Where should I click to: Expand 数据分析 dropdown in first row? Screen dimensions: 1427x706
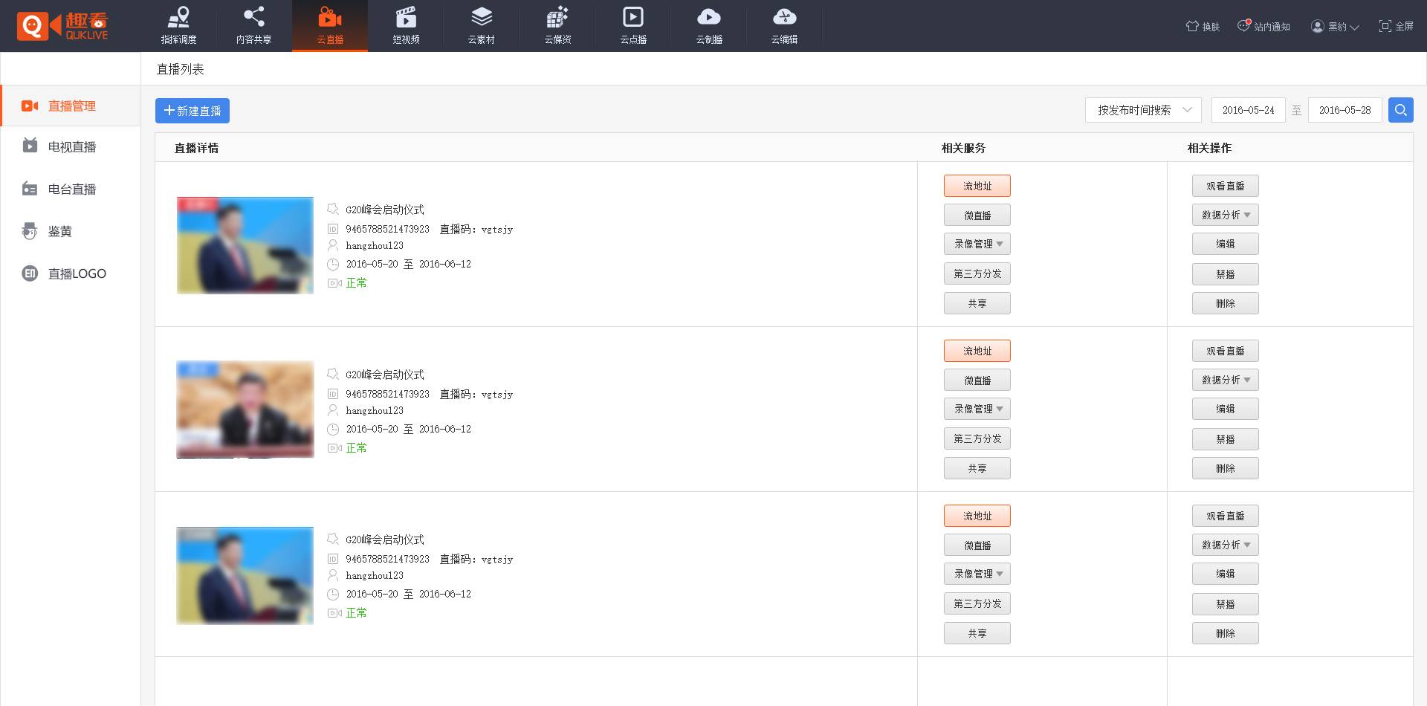pyautogui.click(x=1226, y=215)
